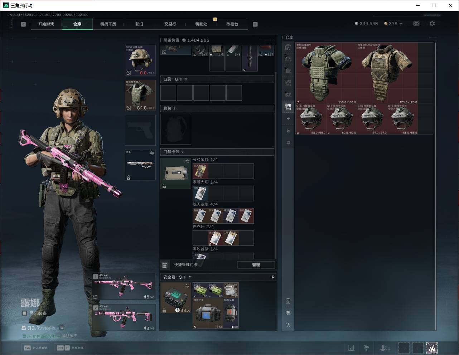The height and width of the screenshot is (355, 459).
Task: Open the 特勤处 tab
Action: click(201, 24)
